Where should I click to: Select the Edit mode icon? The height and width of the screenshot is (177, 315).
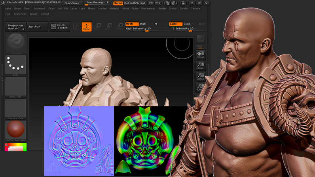coord(75,27)
